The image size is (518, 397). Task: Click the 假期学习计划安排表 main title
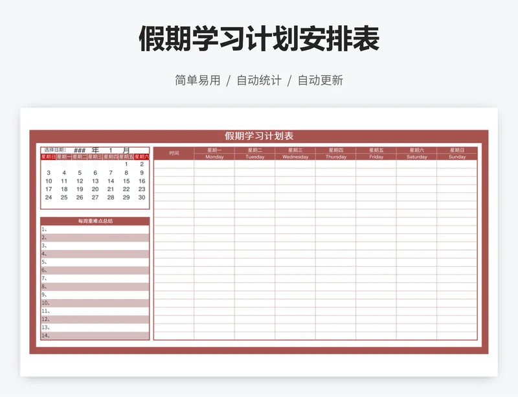tap(259, 39)
